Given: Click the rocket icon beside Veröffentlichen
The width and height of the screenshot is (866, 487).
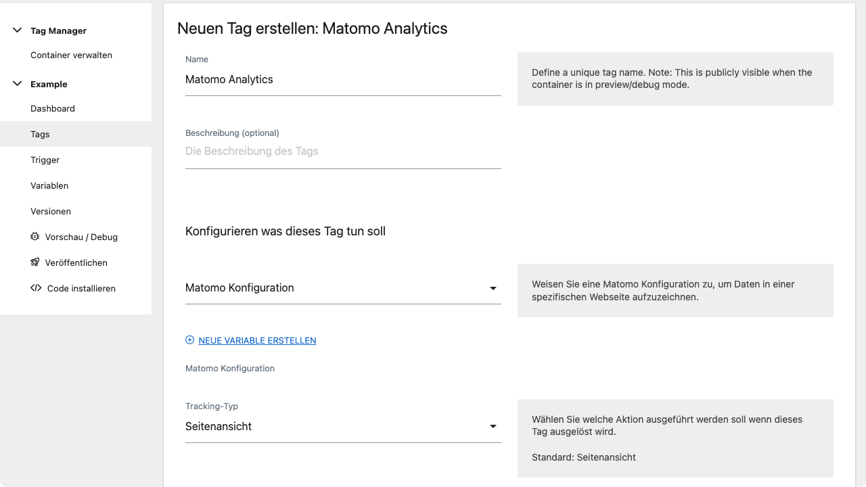Looking at the screenshot, I should [35, 262].
